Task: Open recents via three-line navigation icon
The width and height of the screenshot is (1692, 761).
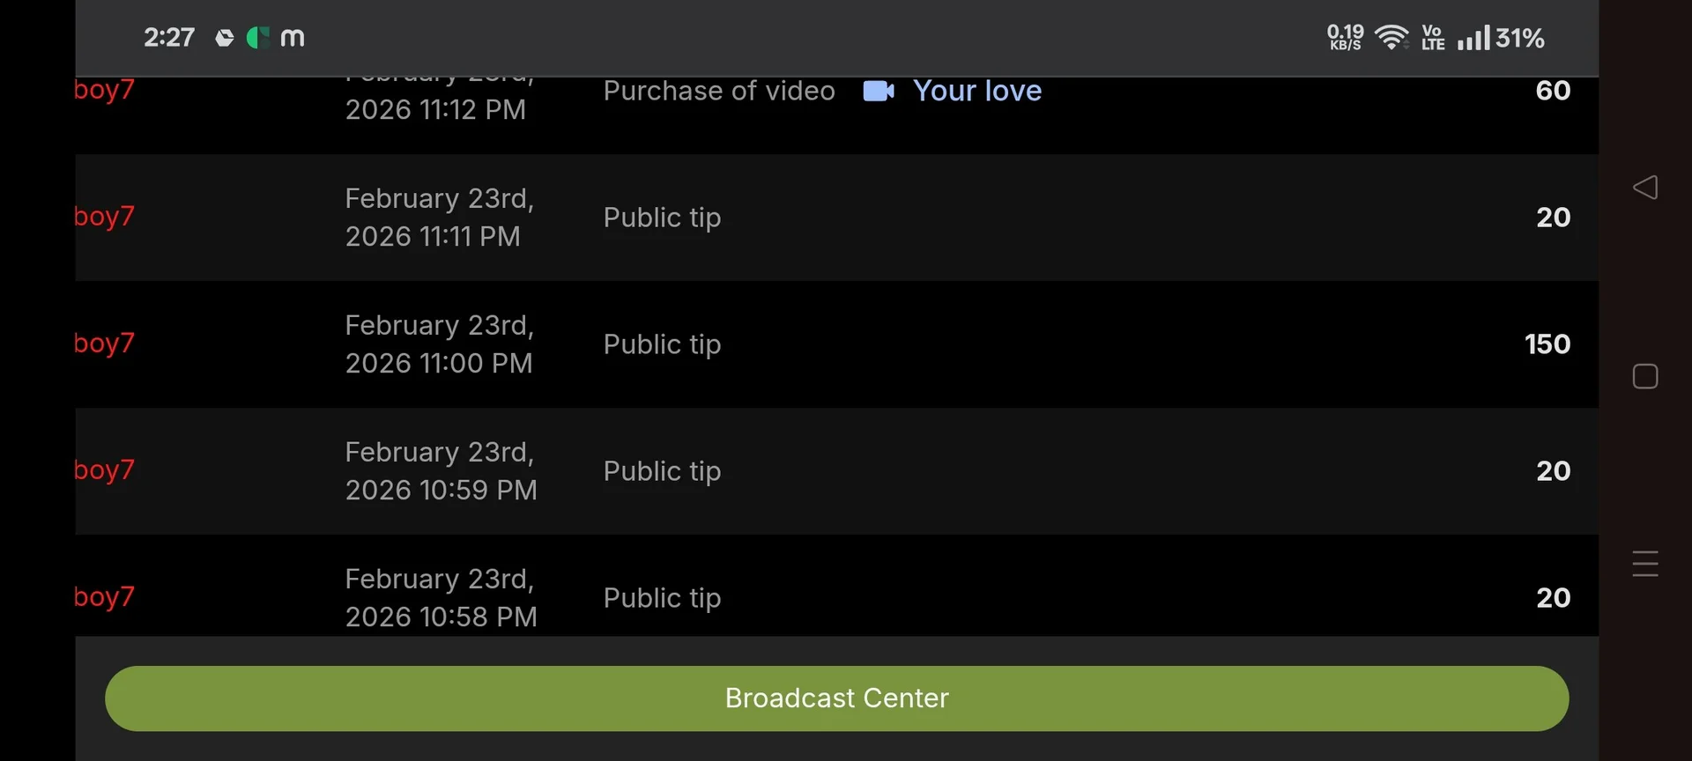Action: pos(1644,564)
